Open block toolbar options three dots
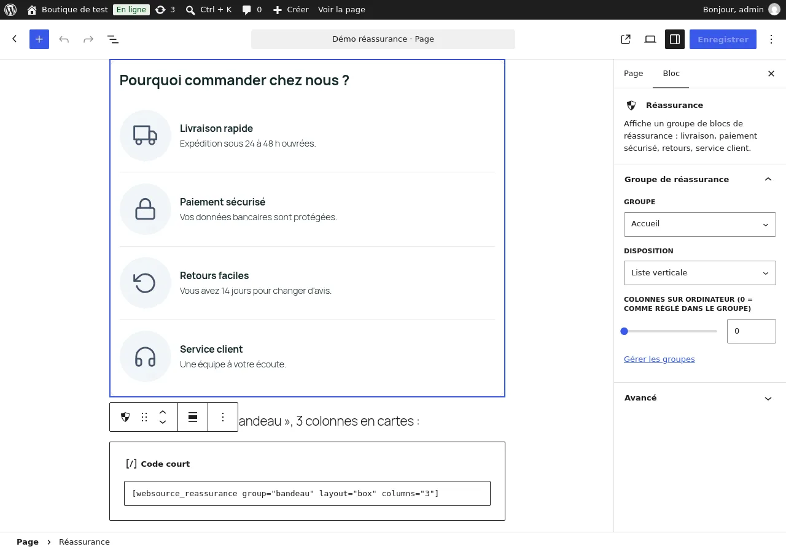786x552 pixels. pos(223,417)
